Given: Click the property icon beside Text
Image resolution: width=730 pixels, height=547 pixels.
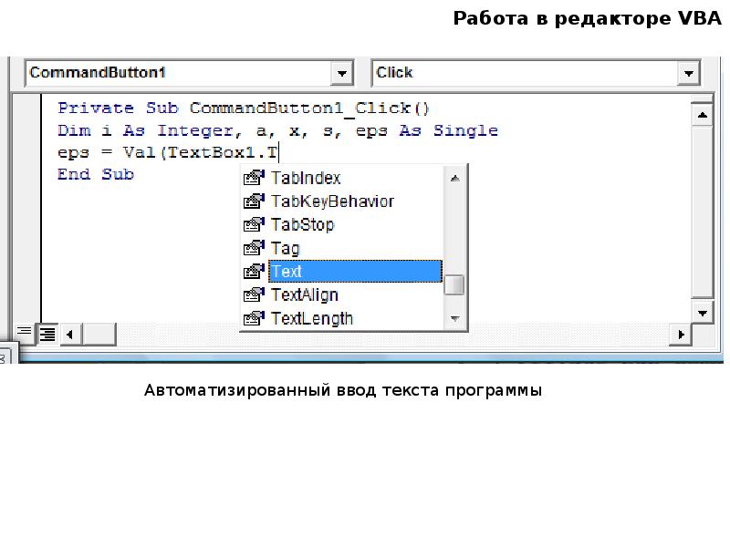Looking at the screenshot, I should pyautogui.click(x=253, y=272).
